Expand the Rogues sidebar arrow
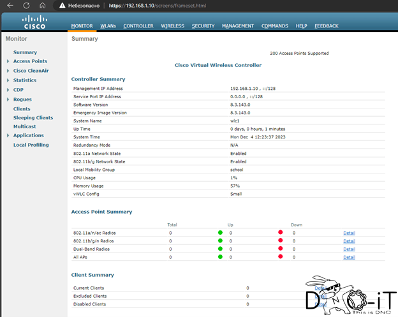The height and width of the screenshot is (317, 398). pos(8,100)
